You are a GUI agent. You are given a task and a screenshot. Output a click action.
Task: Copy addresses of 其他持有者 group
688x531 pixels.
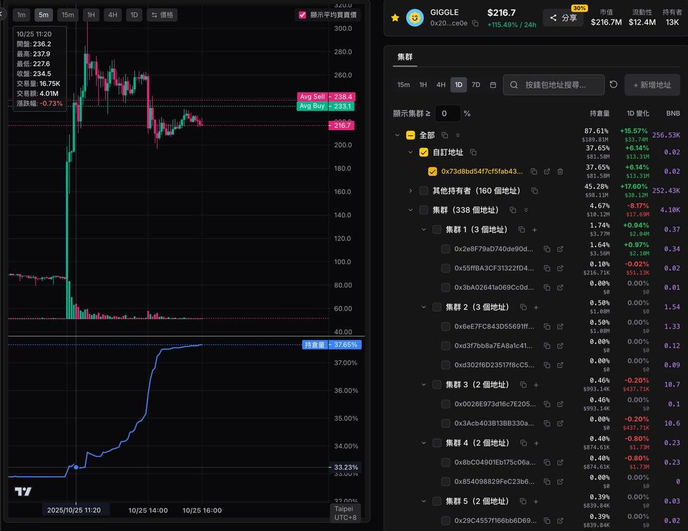click(x=534, y=191)
